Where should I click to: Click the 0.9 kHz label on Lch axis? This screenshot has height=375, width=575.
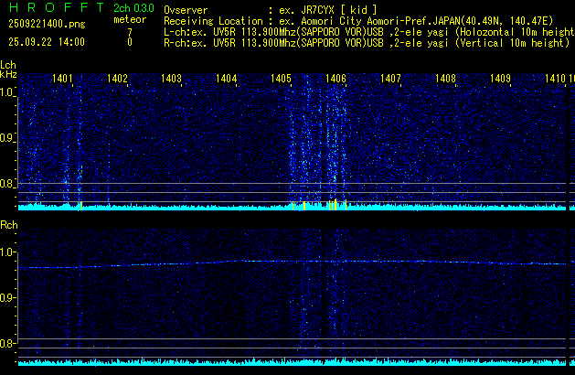pos(7,139)
